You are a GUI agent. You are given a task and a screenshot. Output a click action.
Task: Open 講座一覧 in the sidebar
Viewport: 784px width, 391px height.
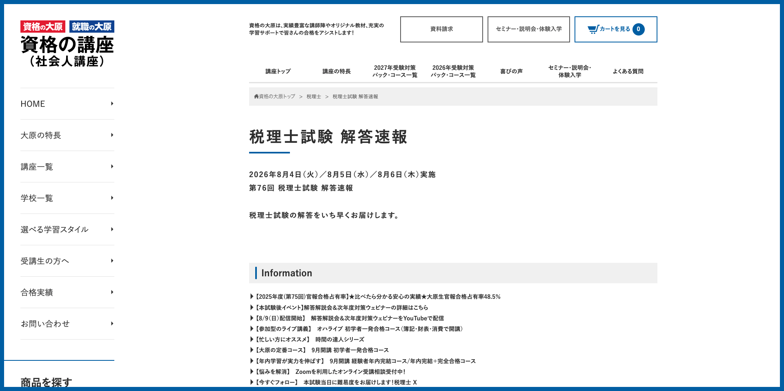(x=67, y=167)
